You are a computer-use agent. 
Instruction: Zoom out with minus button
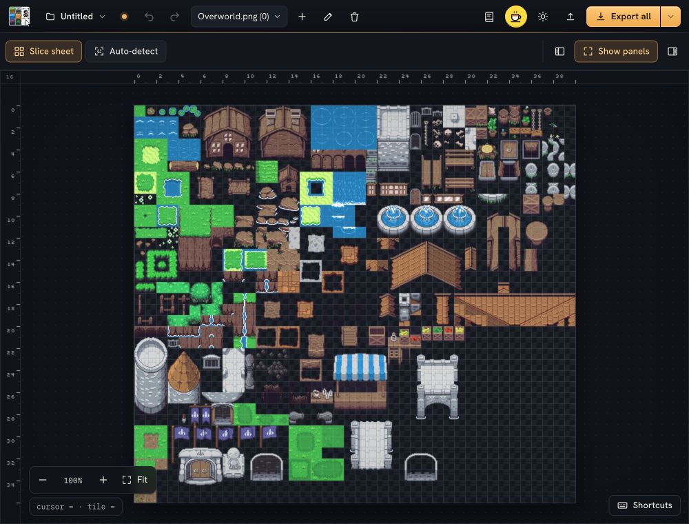pyautogui.click(x=43, y=480)
